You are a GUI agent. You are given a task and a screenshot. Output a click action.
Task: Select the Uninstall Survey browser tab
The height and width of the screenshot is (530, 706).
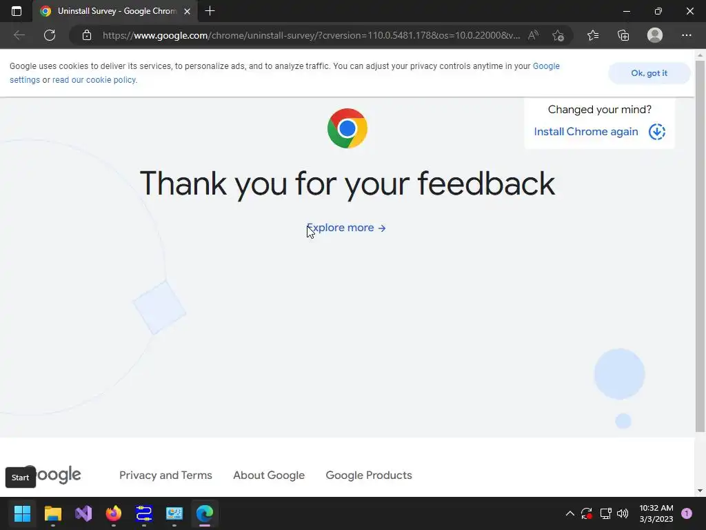tap(115, 11)
